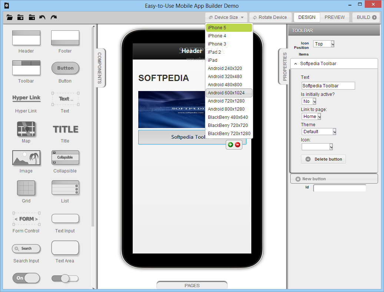The width and height of the screenshot is (384, 292).
Task: Switch to PREVIEW mode
Action: (334, 17)
